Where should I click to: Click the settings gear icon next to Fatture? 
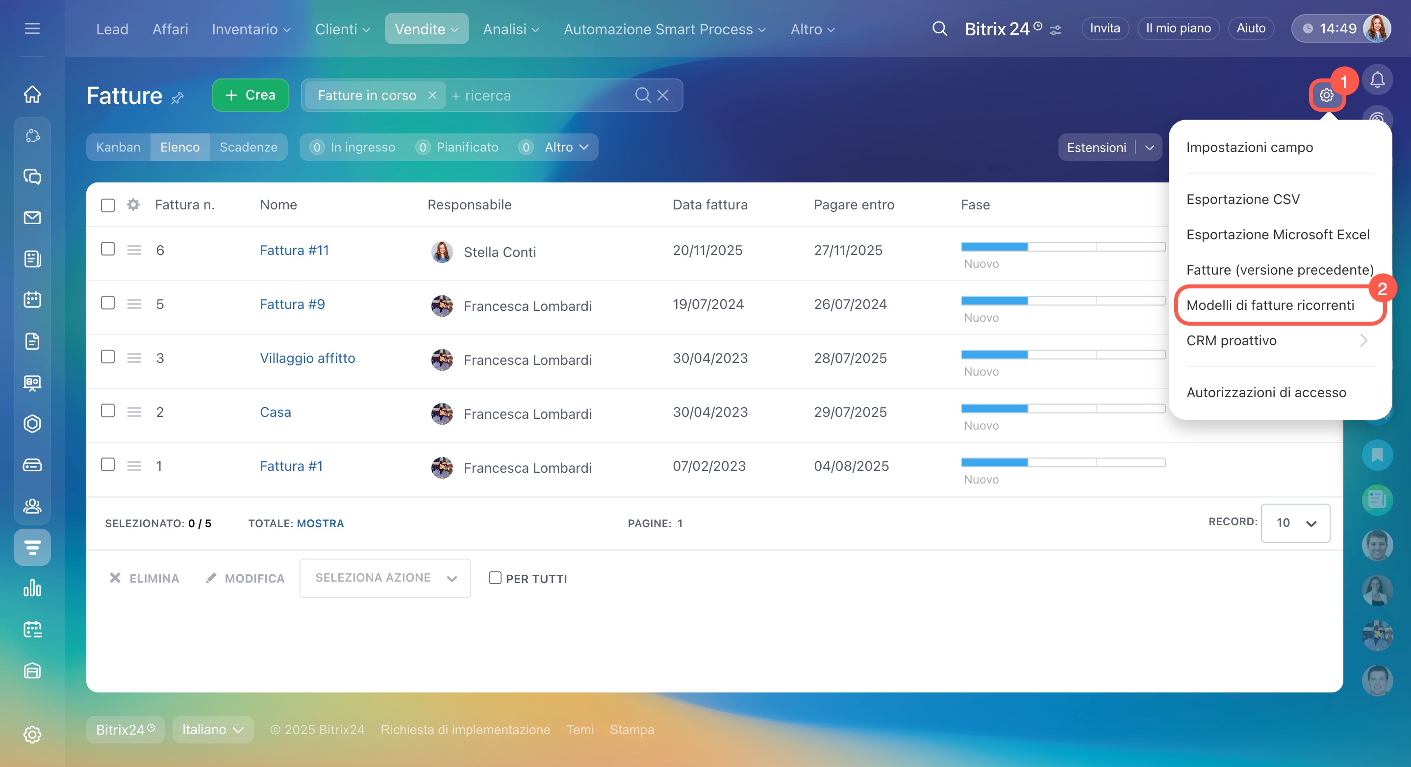tap(1326, 95)
